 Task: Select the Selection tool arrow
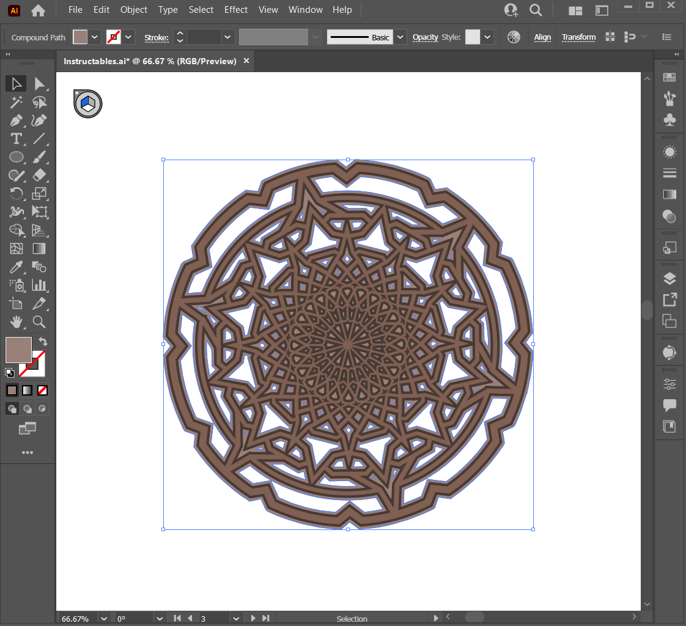tap(16, 84)
